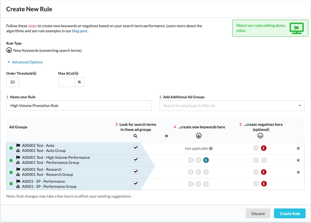The height and width of the screenshot is (223, 311).
Task: Click the search icon in the ad groups column header
Action: point(136,136)
